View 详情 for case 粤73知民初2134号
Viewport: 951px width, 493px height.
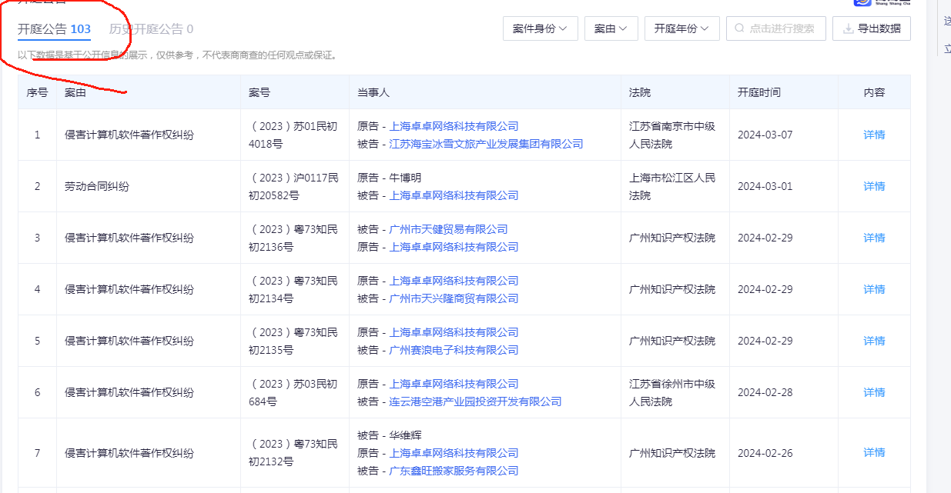coord(874,289)
